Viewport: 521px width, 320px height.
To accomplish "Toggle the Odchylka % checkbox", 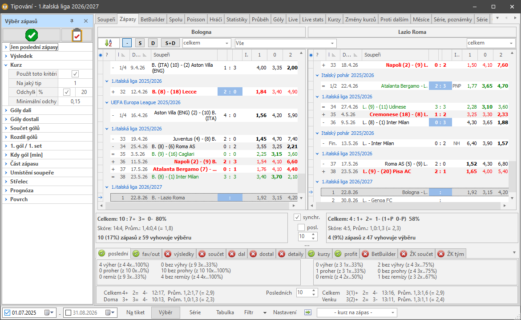I will 66,92.
